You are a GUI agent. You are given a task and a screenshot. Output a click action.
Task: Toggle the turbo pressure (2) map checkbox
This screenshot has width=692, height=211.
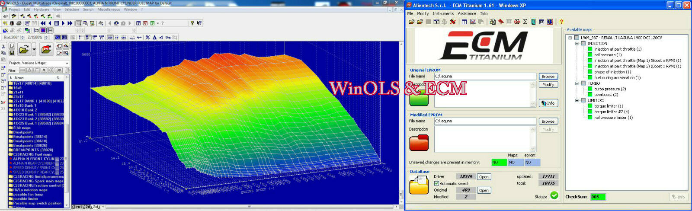590,89
